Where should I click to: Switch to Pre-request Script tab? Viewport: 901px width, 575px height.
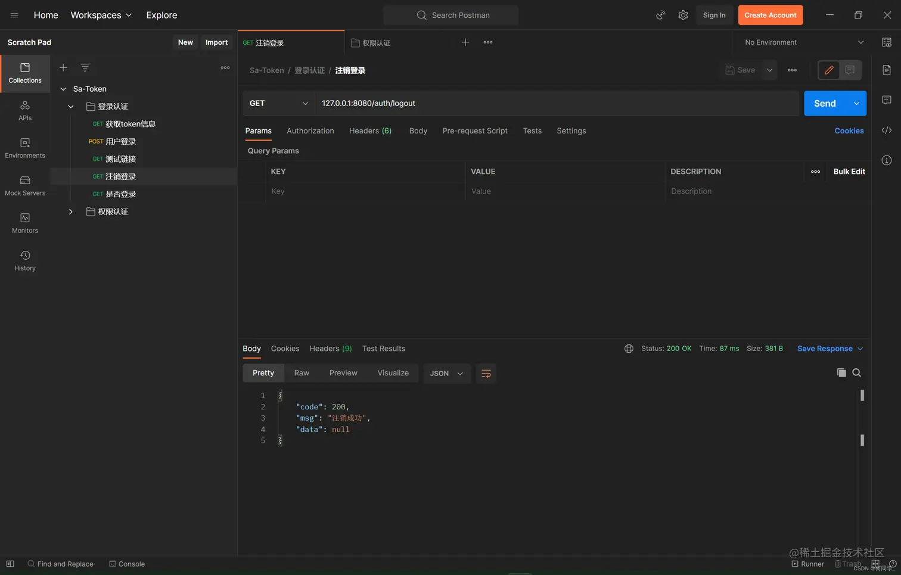(475, 131)
